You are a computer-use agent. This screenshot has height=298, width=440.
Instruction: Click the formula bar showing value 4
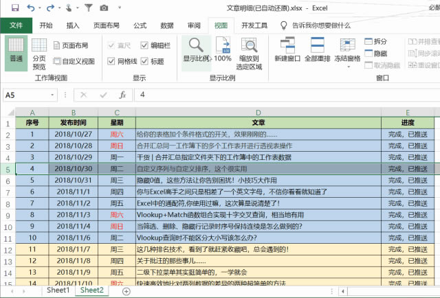[275, 95]
